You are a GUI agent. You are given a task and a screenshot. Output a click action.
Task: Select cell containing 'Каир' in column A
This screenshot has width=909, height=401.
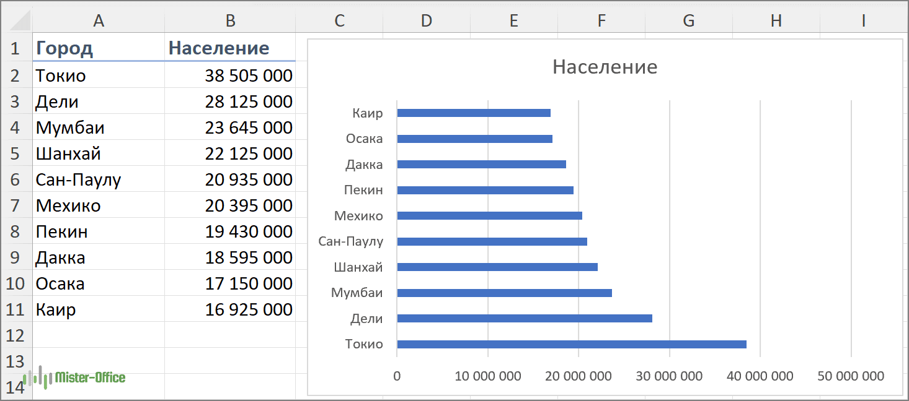pyautogui.click(x=98, y=309)
